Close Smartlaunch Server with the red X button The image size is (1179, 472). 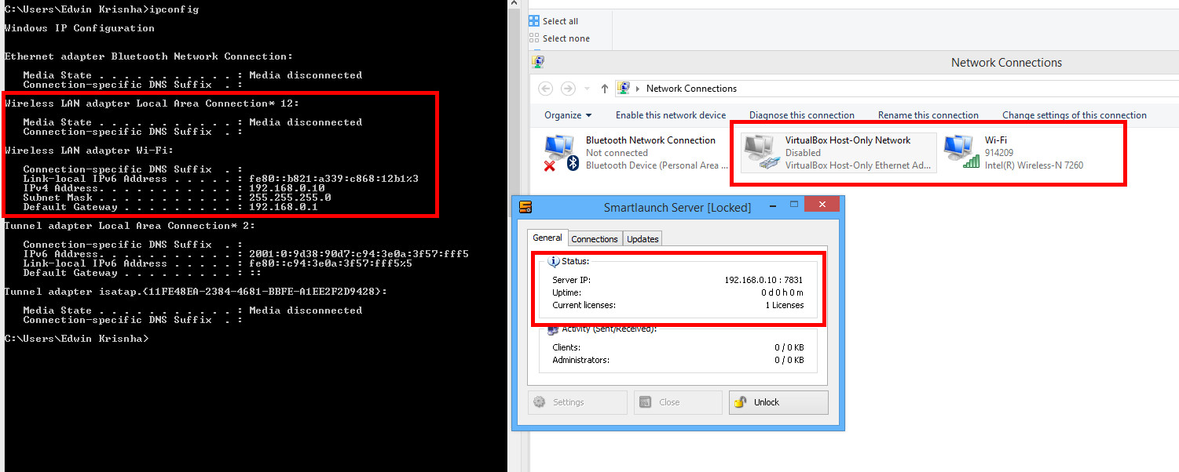[x=822, y=205]
